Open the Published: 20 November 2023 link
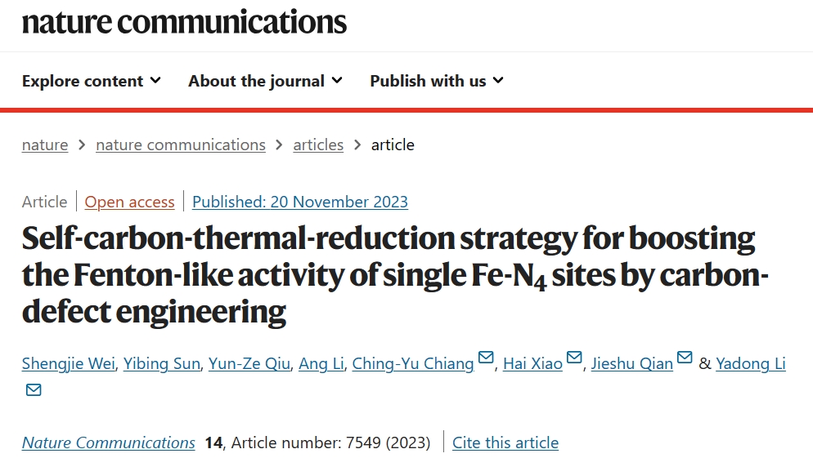 [300, 202]
